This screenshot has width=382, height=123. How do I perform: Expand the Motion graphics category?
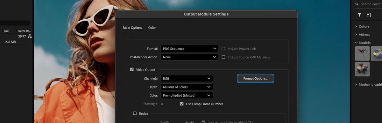pos(356,85)
